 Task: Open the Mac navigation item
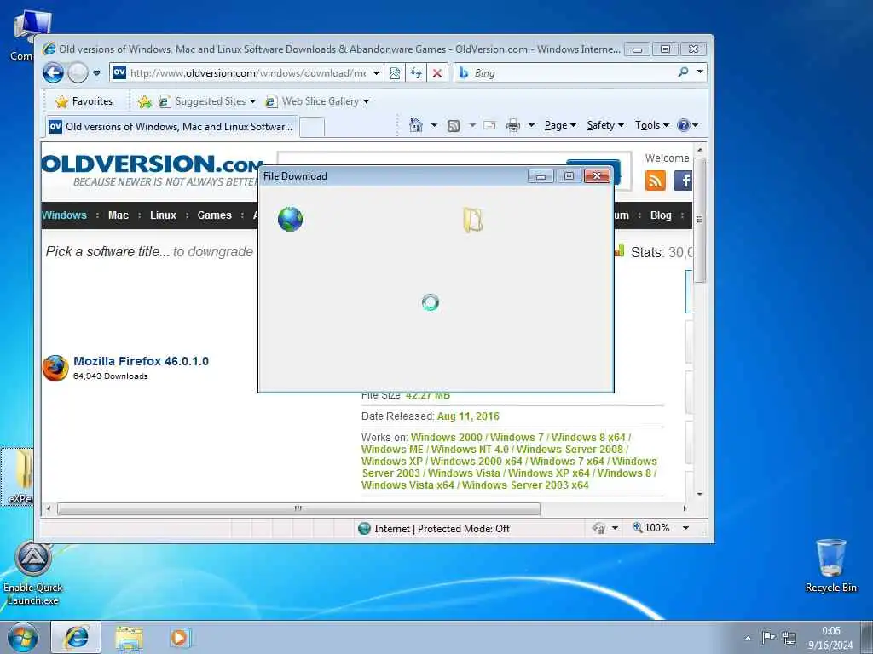(x=118, y=215)
